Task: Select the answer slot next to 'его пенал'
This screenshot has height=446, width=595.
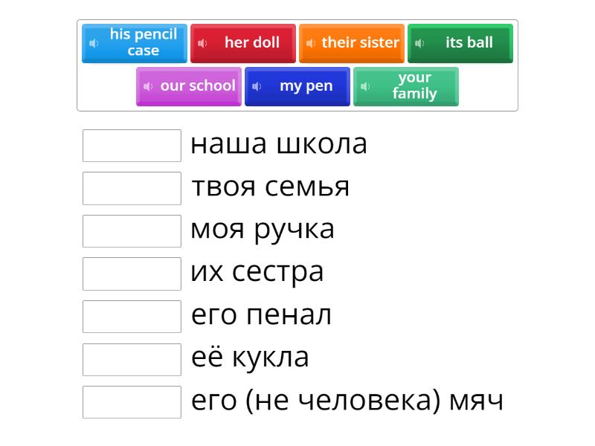Action: coord(132,317)
